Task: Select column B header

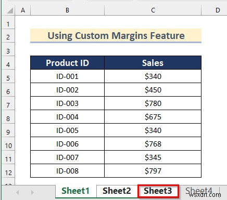Action: (67, 10)
